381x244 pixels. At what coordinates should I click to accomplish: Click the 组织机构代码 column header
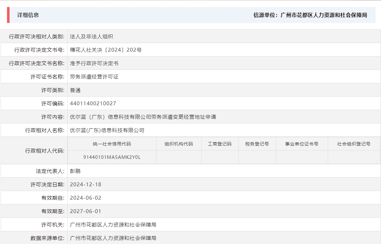point(179,144)
